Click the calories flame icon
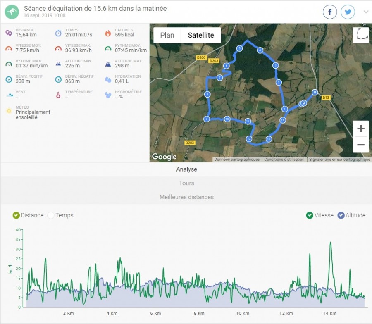The width and height of the screenshot is (372, 324). (x=108, y=33)
